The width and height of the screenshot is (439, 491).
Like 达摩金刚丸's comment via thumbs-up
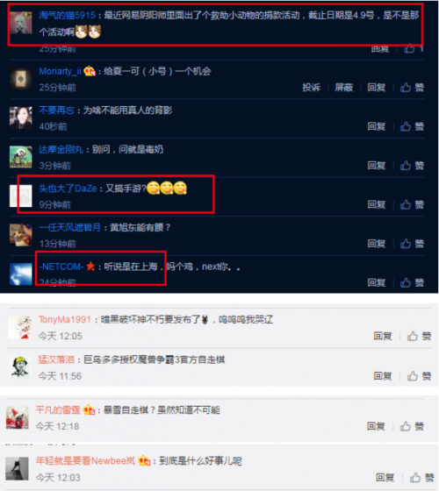(406, 166)
